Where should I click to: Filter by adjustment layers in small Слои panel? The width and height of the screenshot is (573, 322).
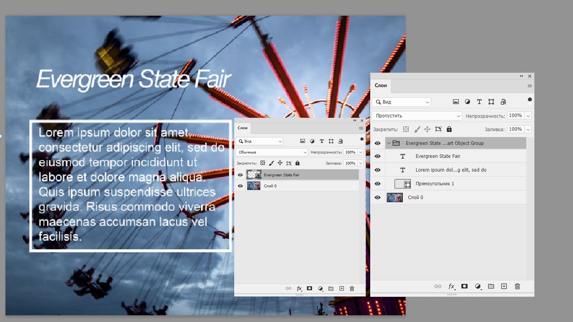[x=312, y=141]
